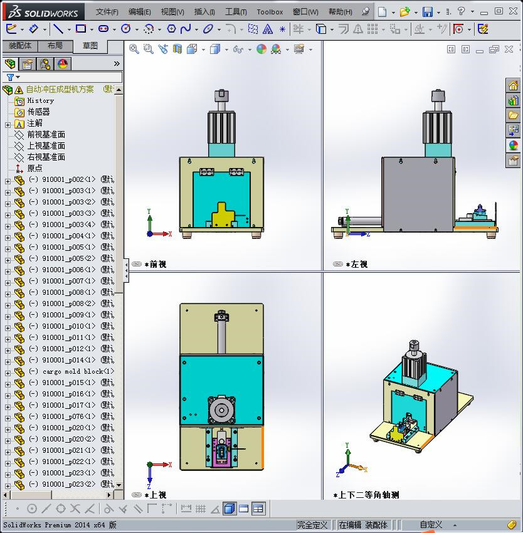Expand the 注解 annotations folder
523x533 pixels.
coord(8,125)
